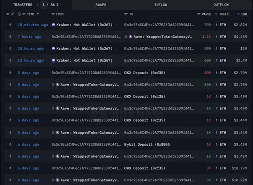The width and height of the screenshot is (253, 185).
Task: Click ETH token icon in the $2.4M row
Action: click(x=216, y=60)
